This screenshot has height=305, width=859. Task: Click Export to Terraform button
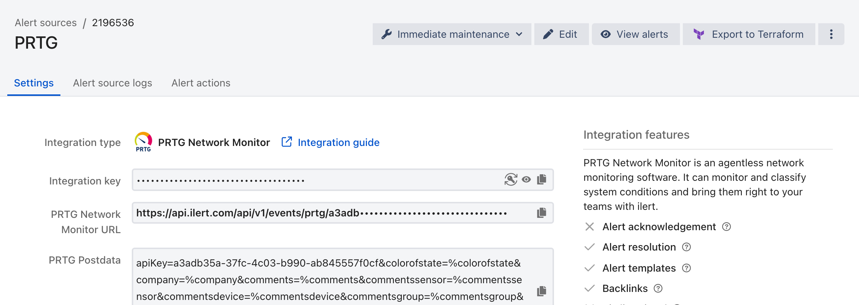749,34
